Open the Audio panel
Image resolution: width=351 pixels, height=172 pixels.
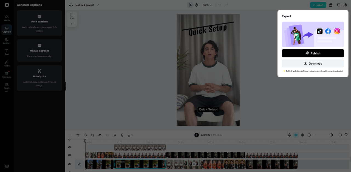(x=7, y=63)
